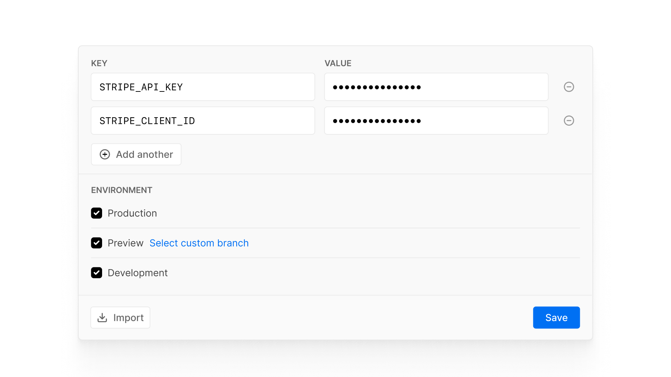
Task: Disable the Development environment checkbox
Action: click(96, 273)
